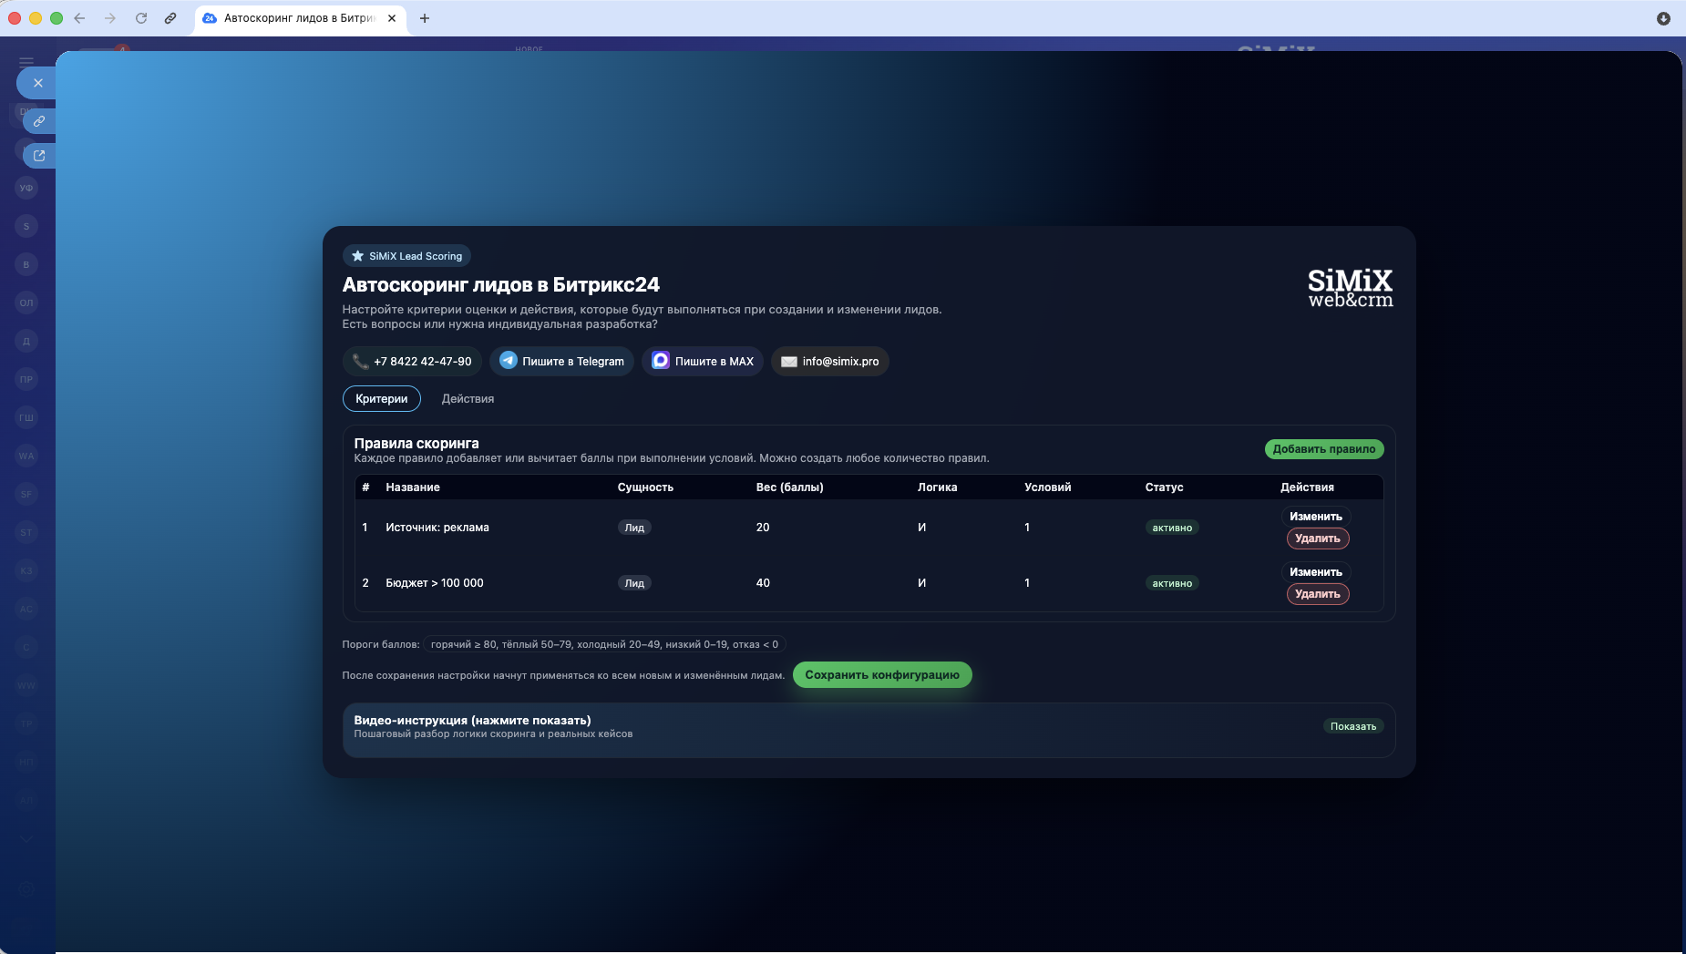Click the Вес (баллы) column header
The image size is (1686, 954).
point(789,487)
